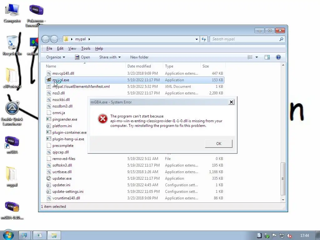Click mypal in the address breadcrumb

click(80, 39)
